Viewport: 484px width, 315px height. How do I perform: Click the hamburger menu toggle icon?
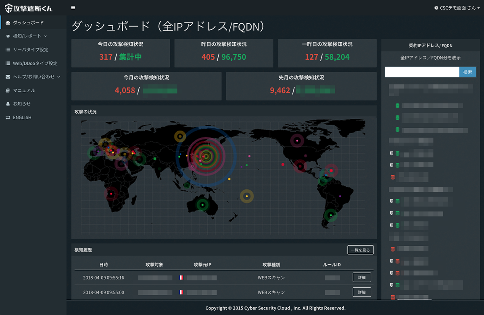(x=73, y=8)
